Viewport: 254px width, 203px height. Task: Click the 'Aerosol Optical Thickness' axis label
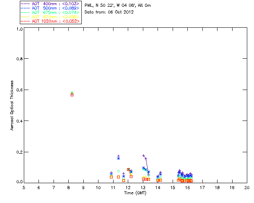[12, 105]
